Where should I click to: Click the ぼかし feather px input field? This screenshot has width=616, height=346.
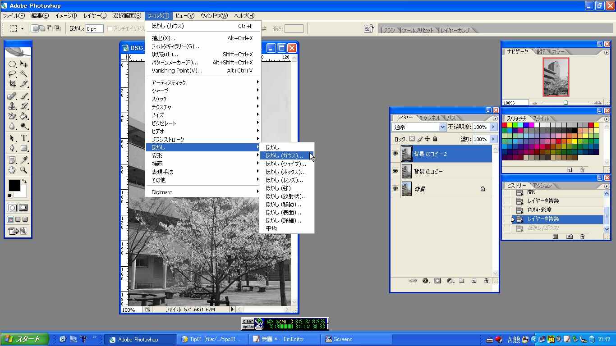pos(95,29)
